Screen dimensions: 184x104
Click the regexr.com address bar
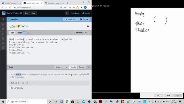37,7
